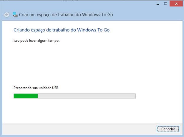The height and width of the screenshot is (137, 184).
Task: Click the gray unfilled part of progress bar
Action: 87,96
